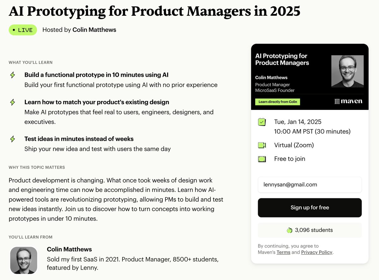Image resolution: width=379 pixels, height=280 pixels.
Task: Click the card title 'AI Prototyping for Product Managers'
Action: point(282,59)
